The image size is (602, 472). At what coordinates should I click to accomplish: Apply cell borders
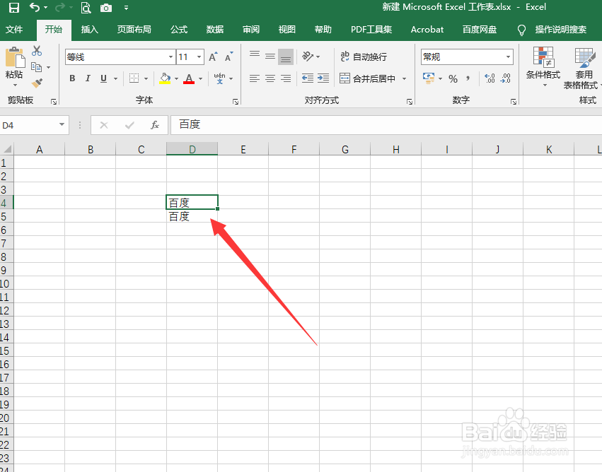click(134, 78)
